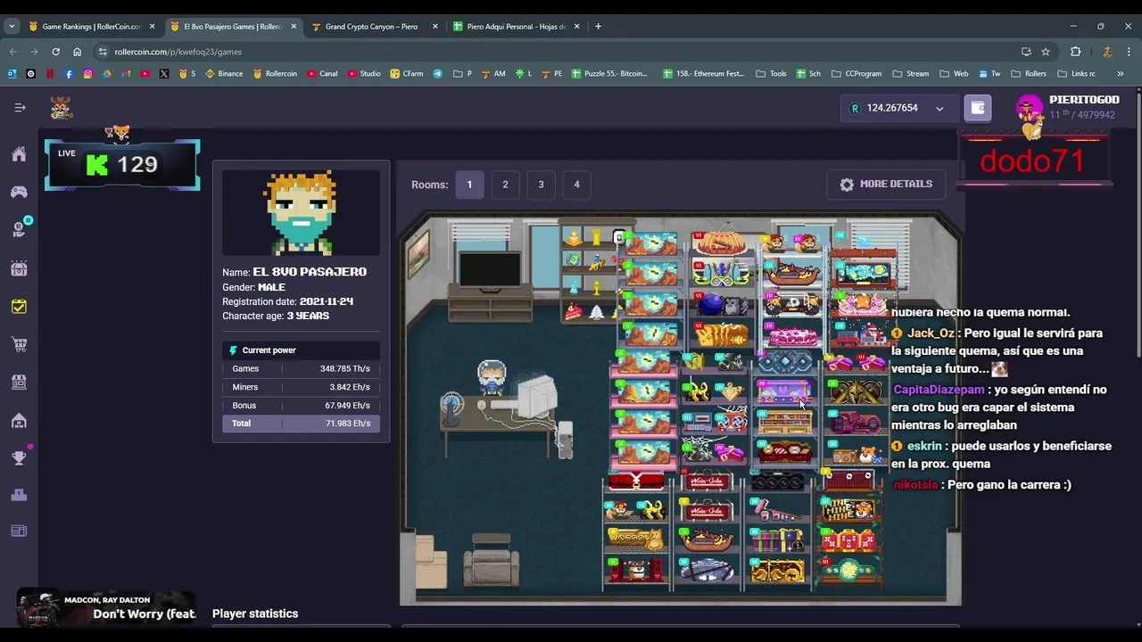Go back to previous page
The height and width of the screenshot is (642, 1142).
(13, 52)
